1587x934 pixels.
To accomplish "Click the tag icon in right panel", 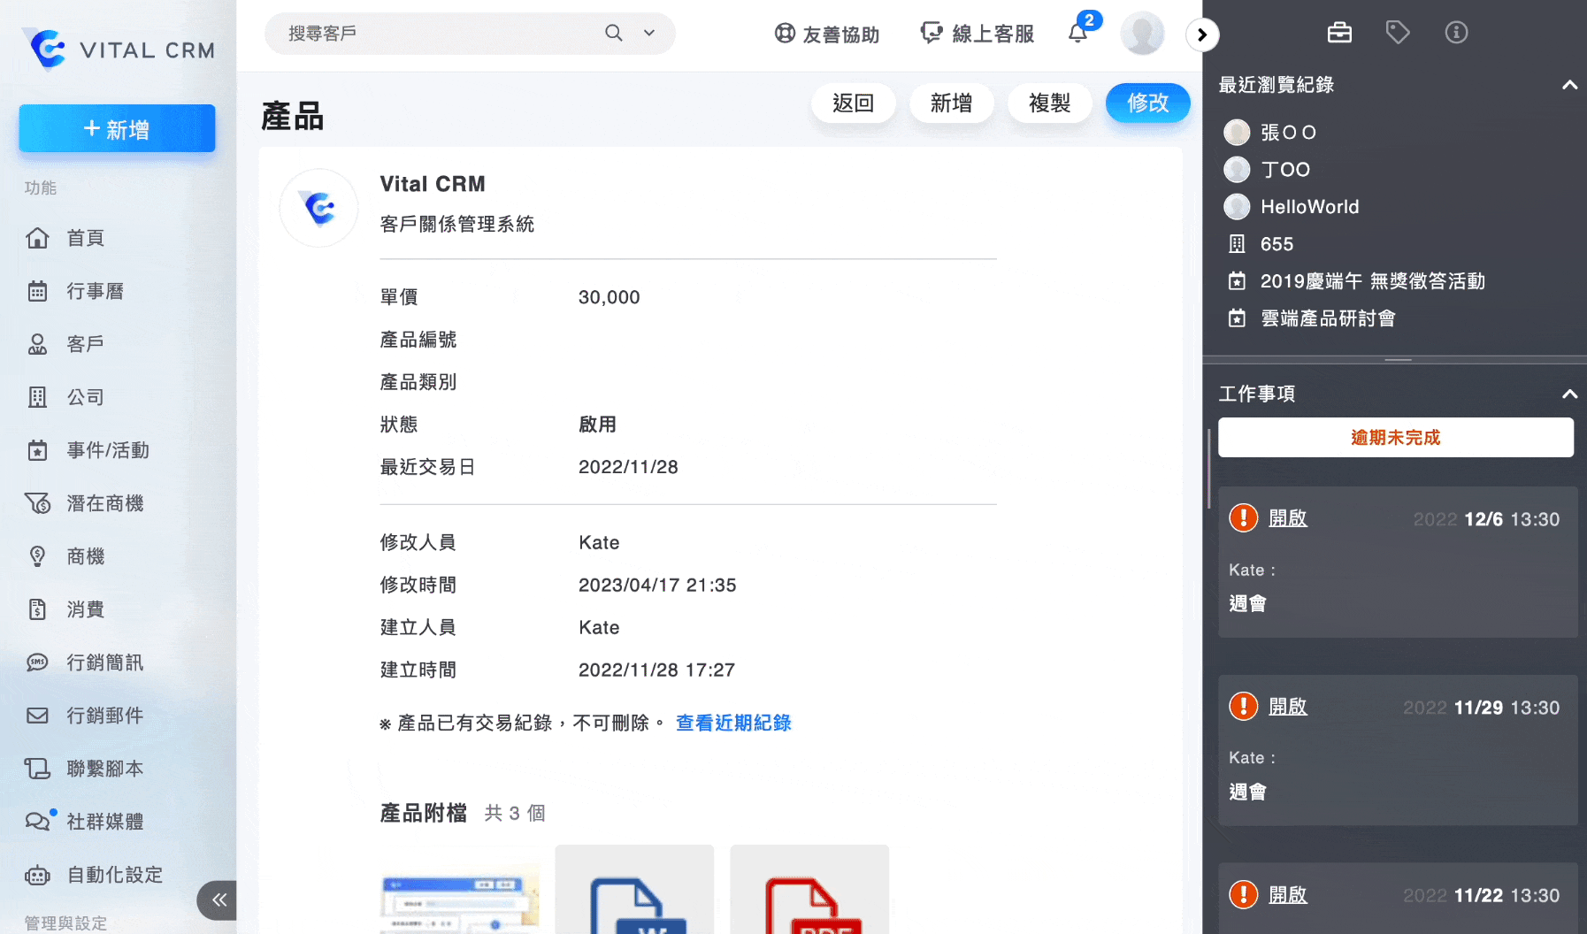I will [1398, 33].
